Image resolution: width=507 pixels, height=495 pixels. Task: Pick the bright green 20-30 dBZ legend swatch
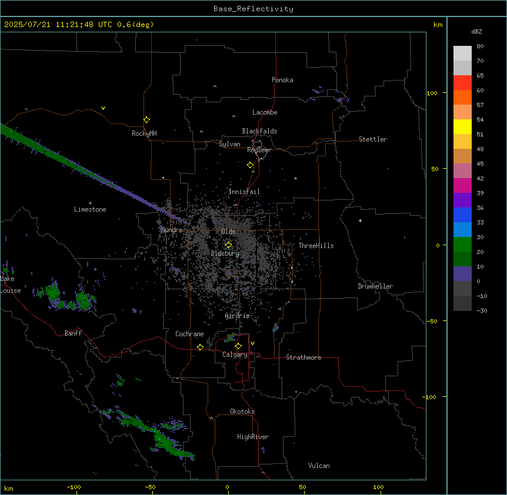pyautogui.click(x=462, y=245)
